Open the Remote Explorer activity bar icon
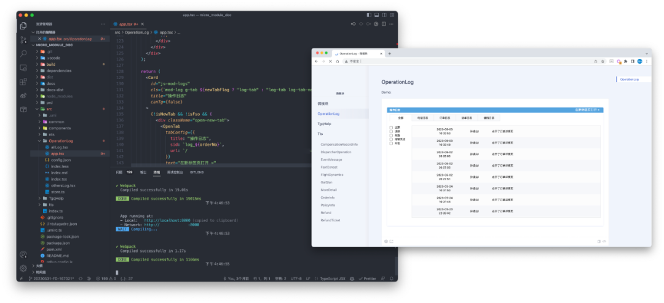 [23, 67]
